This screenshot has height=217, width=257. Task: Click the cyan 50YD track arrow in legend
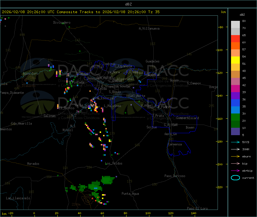pos(235,142)
